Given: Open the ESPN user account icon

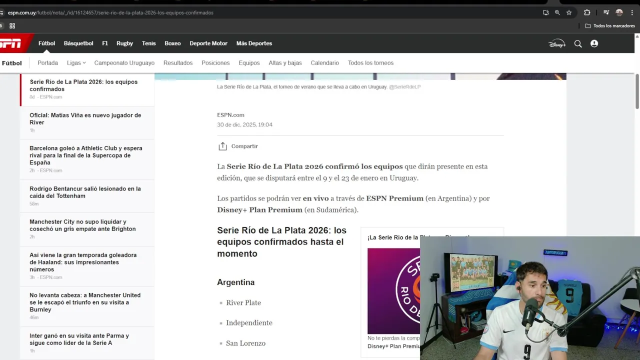Looking at the screenshot, I should click(594, 43).
